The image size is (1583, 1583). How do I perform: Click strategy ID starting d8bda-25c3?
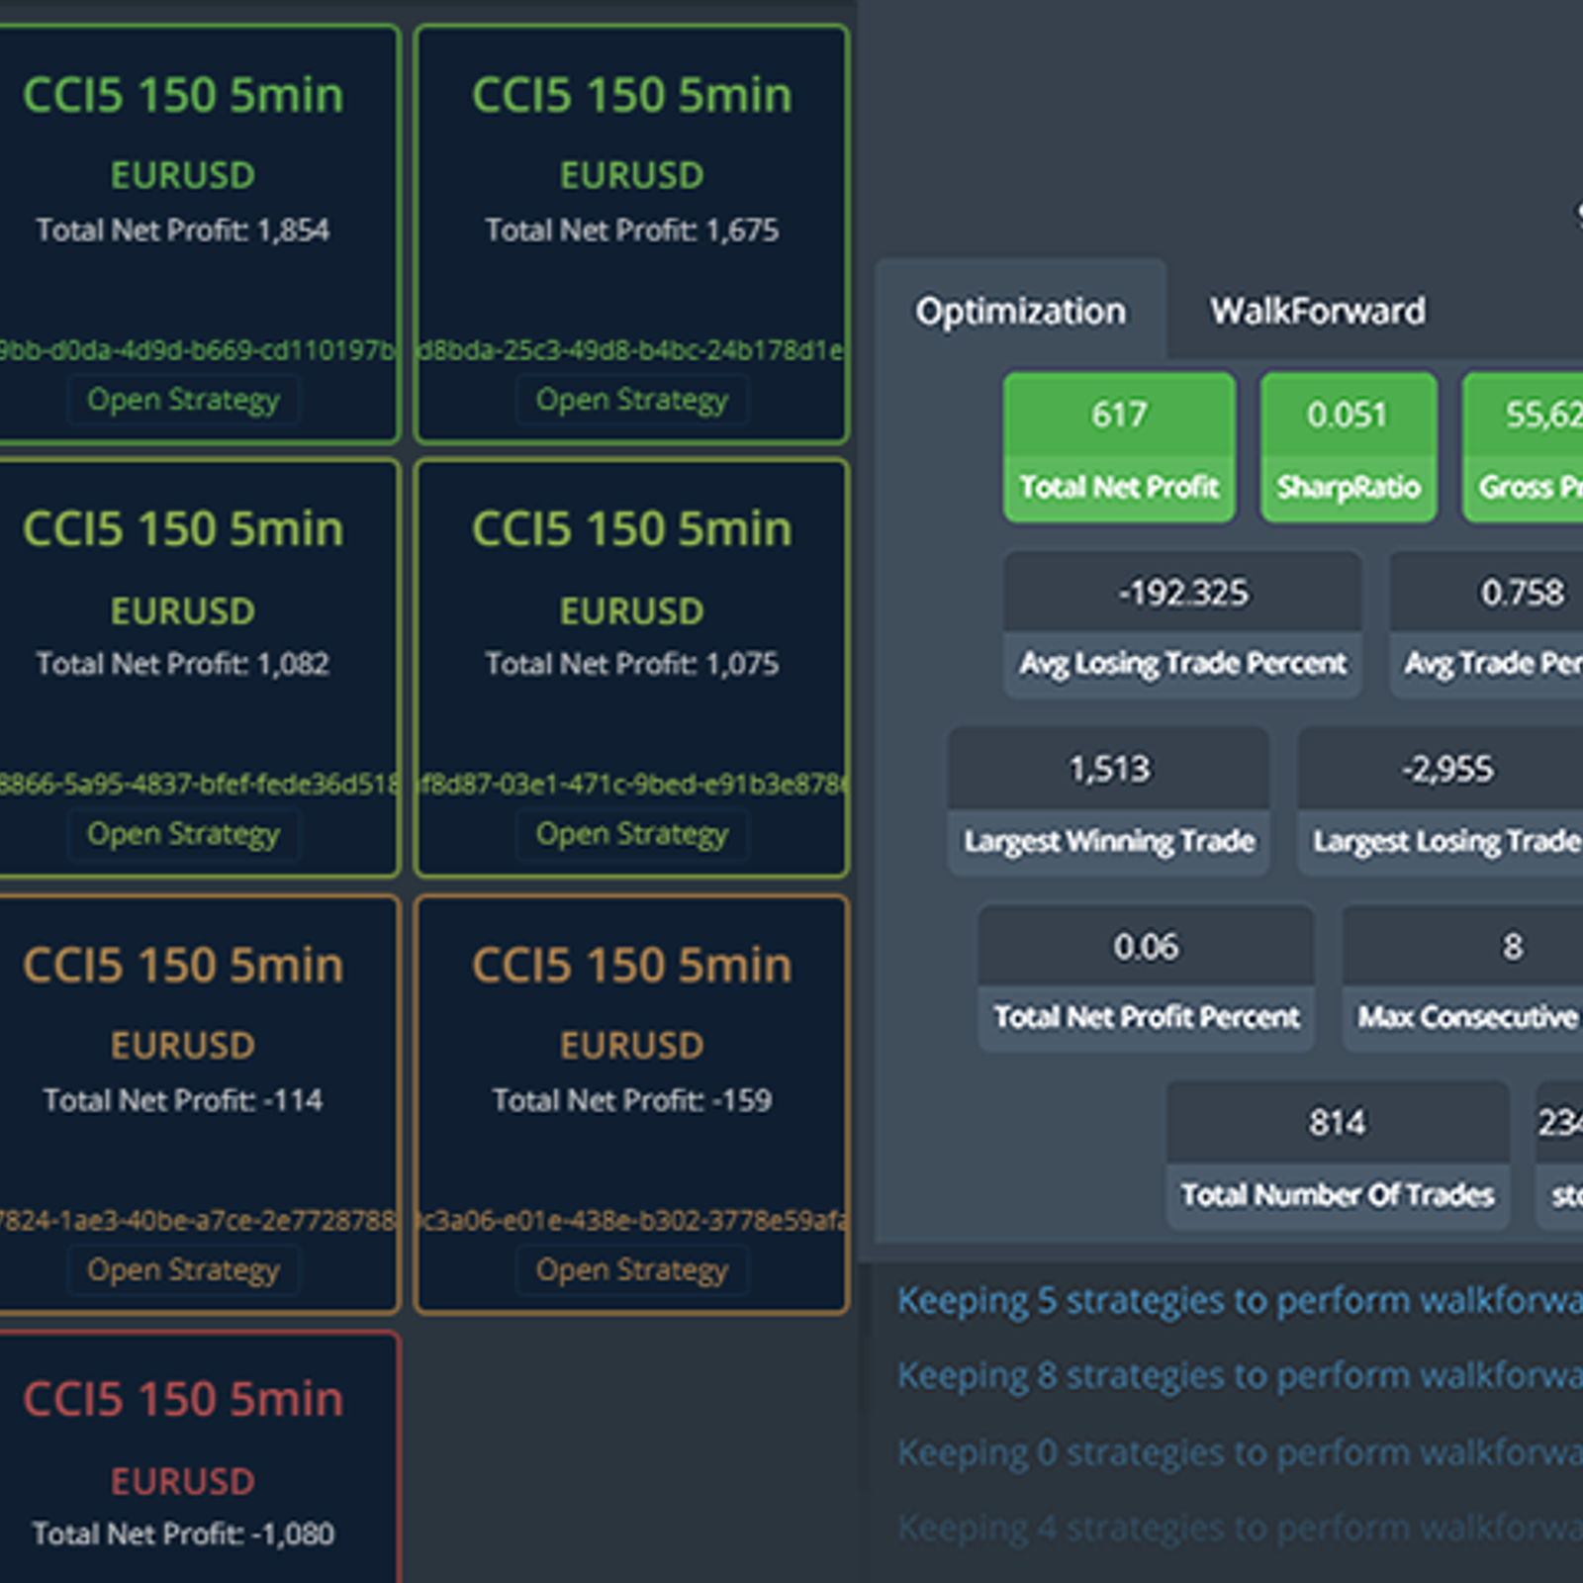point(632,350)
